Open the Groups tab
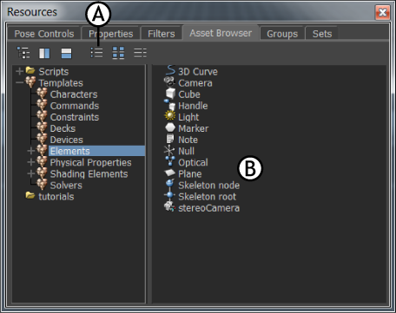 (x=282, y=34)
